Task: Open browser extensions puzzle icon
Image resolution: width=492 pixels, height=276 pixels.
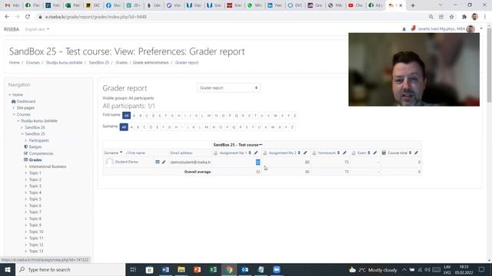Action: coord(464,17)
